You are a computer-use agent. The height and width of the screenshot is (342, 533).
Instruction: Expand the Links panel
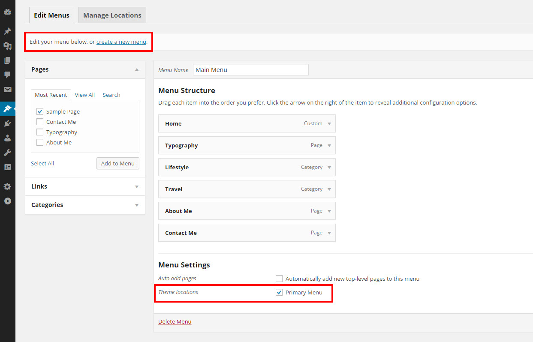(x=137, y=187)
